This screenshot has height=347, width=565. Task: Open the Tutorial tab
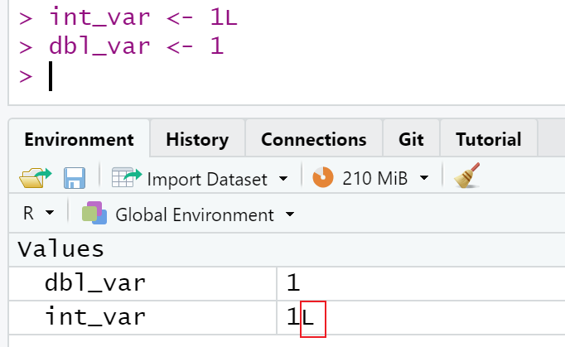pyautogui.click(x=489, y=139)
